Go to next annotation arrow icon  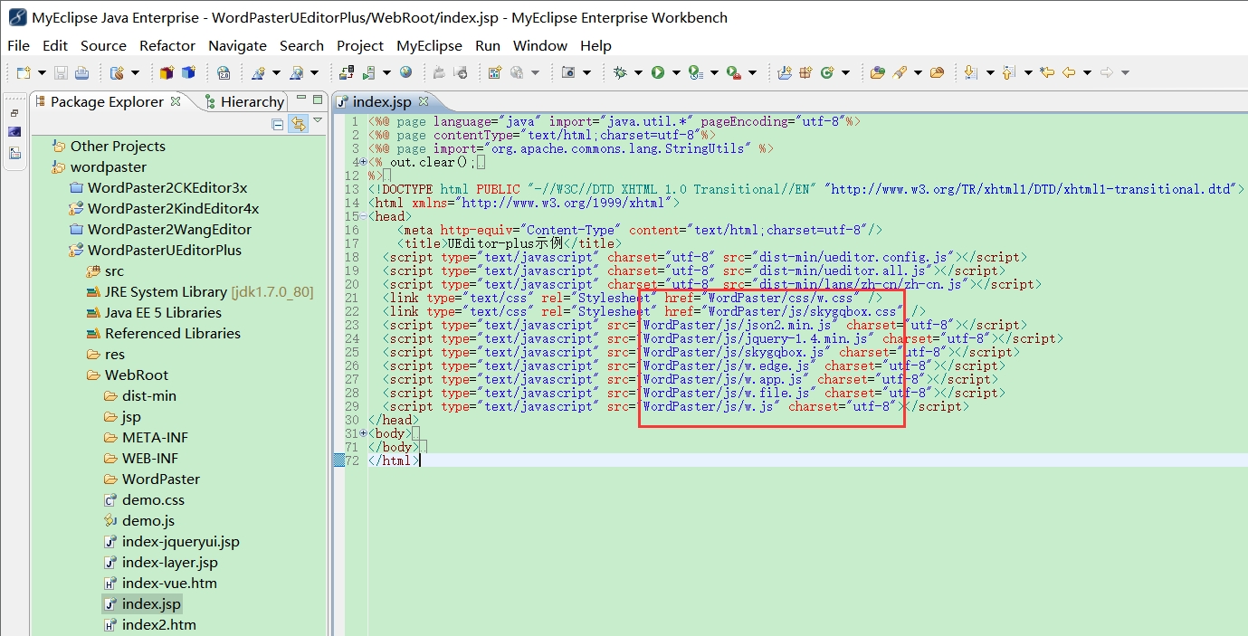[970, 72]
